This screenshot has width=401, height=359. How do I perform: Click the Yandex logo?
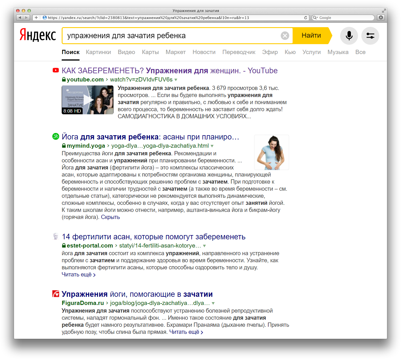38,35
